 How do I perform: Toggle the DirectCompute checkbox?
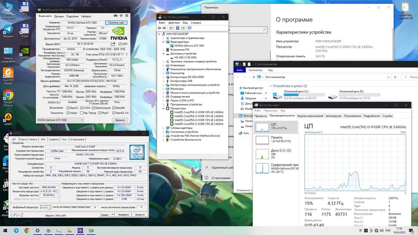tap(93, 108)
